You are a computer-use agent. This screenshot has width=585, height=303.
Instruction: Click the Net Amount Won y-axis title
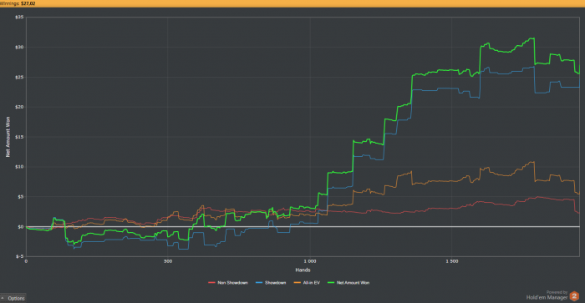(x=8, y=137)
